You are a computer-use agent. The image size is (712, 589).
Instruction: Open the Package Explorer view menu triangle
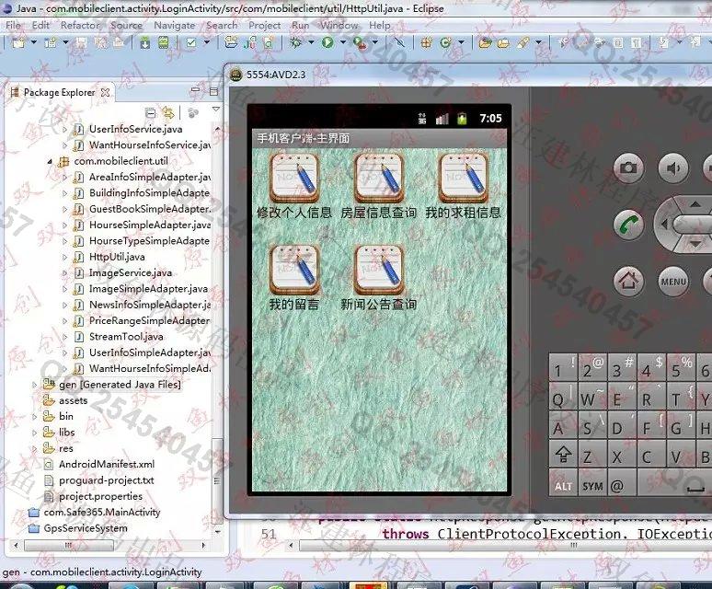click(x=216, y=110)
